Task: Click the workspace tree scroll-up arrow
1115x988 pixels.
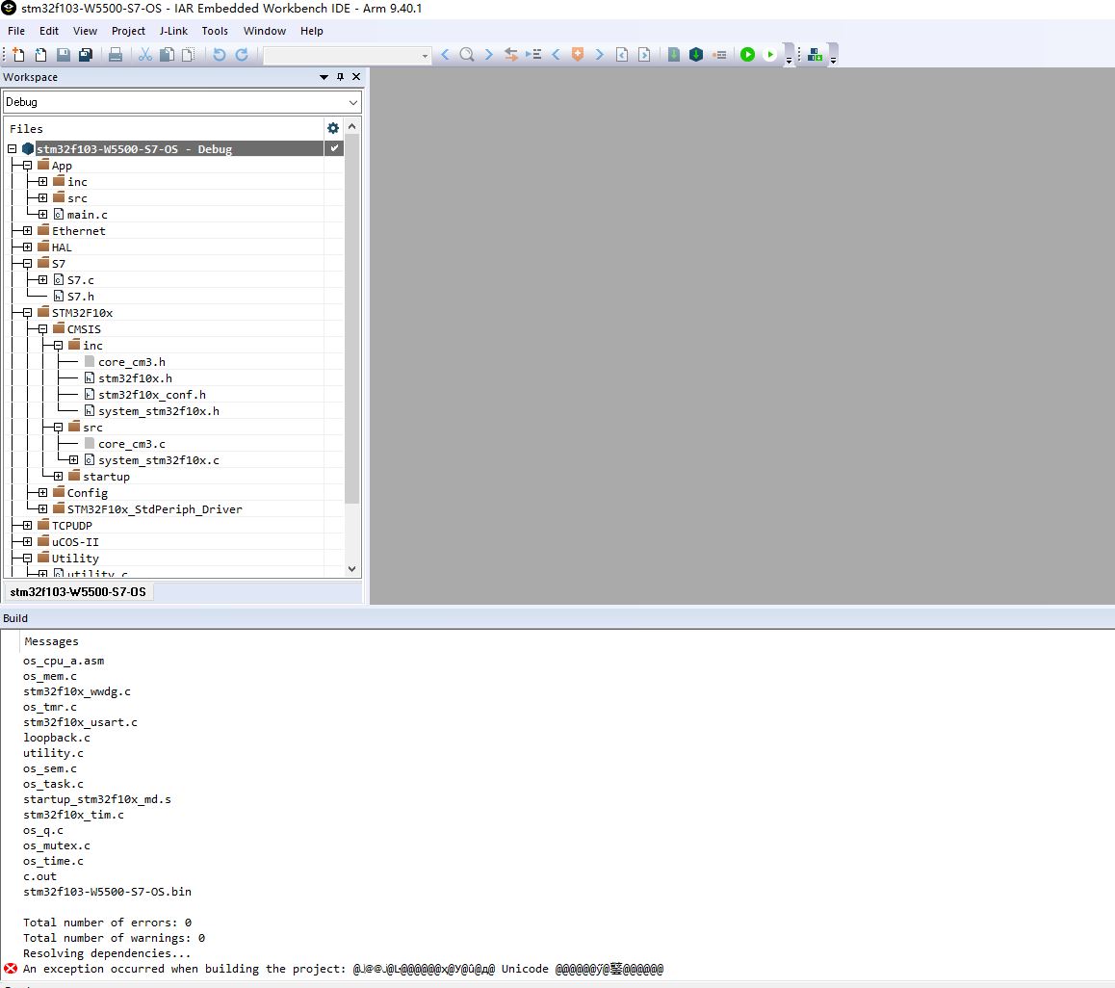Action: pos(351,126)
